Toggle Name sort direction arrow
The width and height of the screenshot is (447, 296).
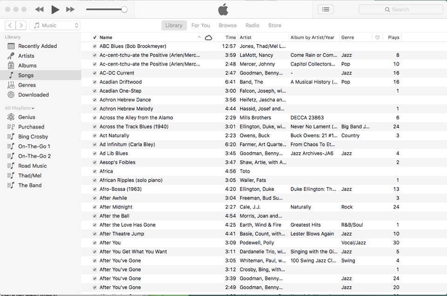tap(199, 37)
